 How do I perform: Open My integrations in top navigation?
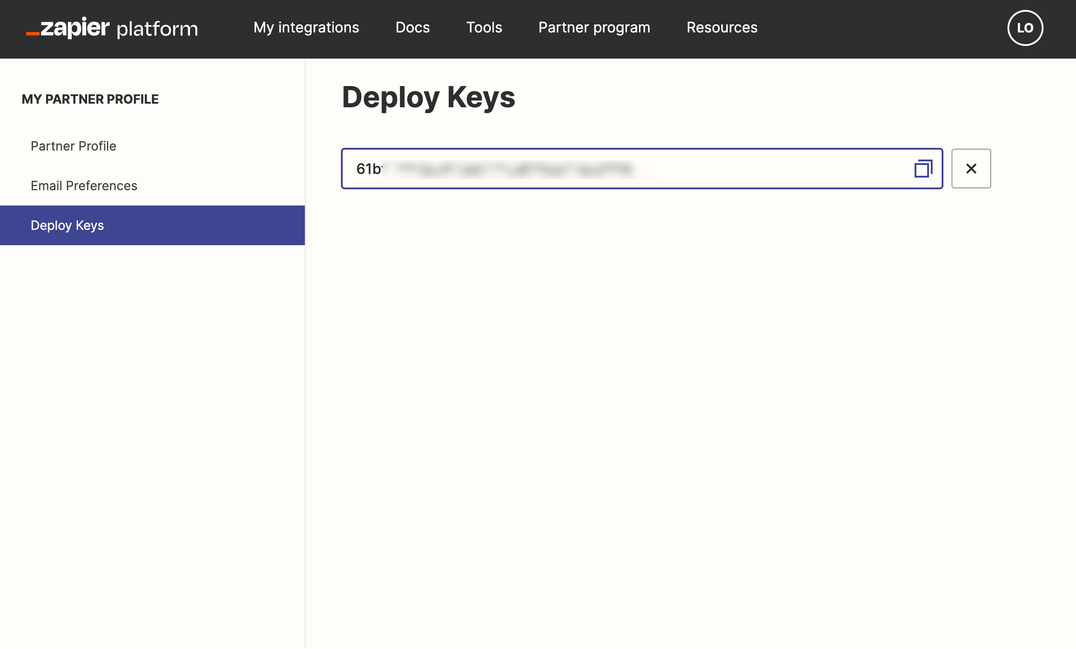click(x=306, y=27)
